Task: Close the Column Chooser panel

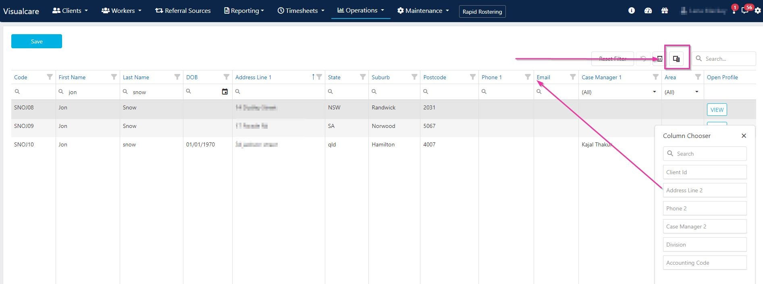Action: tap(744, 136)
